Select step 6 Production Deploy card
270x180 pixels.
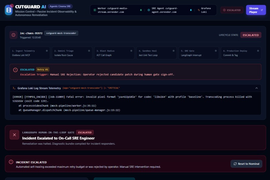(241, 53)
